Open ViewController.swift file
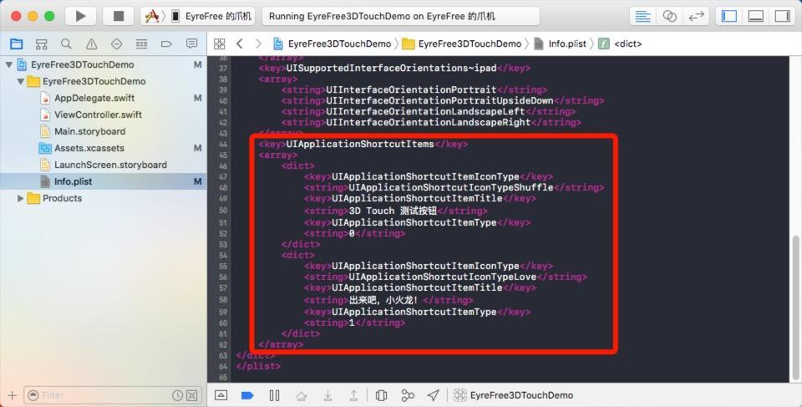This screenshot has width=802, height=407. click(99, 114)
